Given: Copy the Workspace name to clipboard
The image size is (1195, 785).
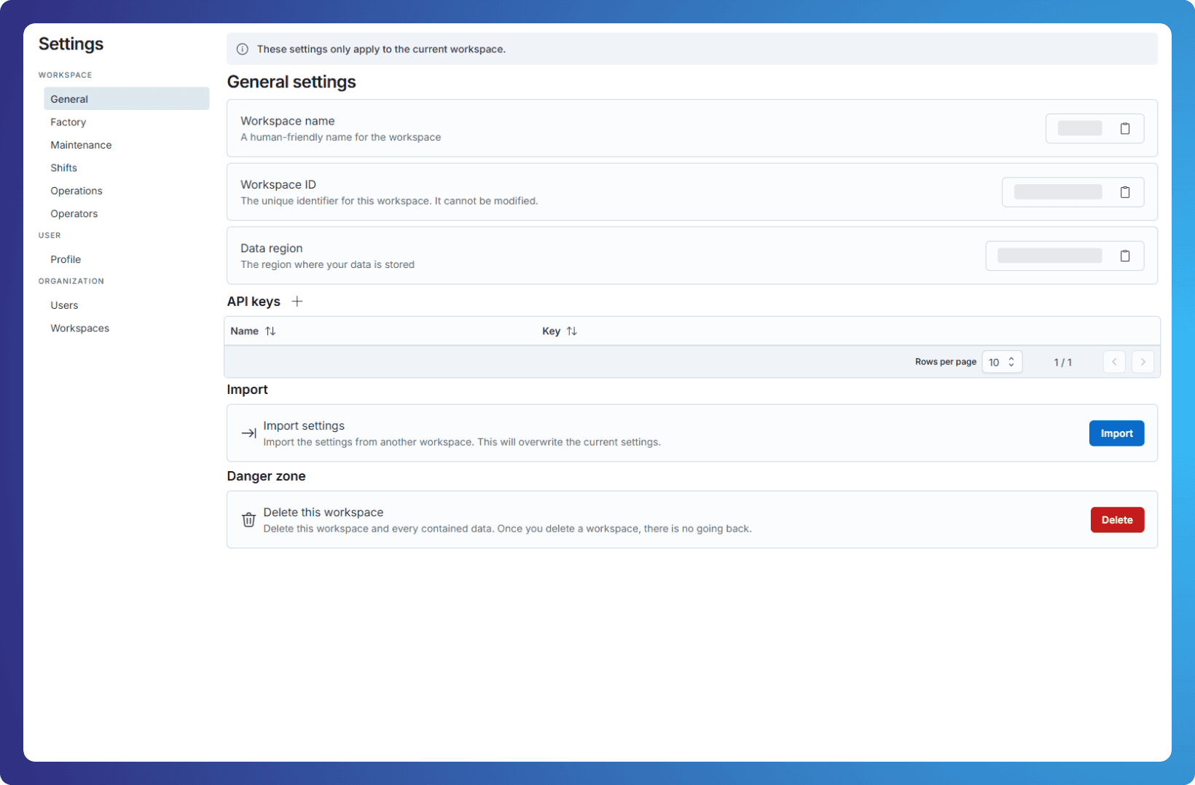Looking at the screenshot, I should coord(1124,129).
